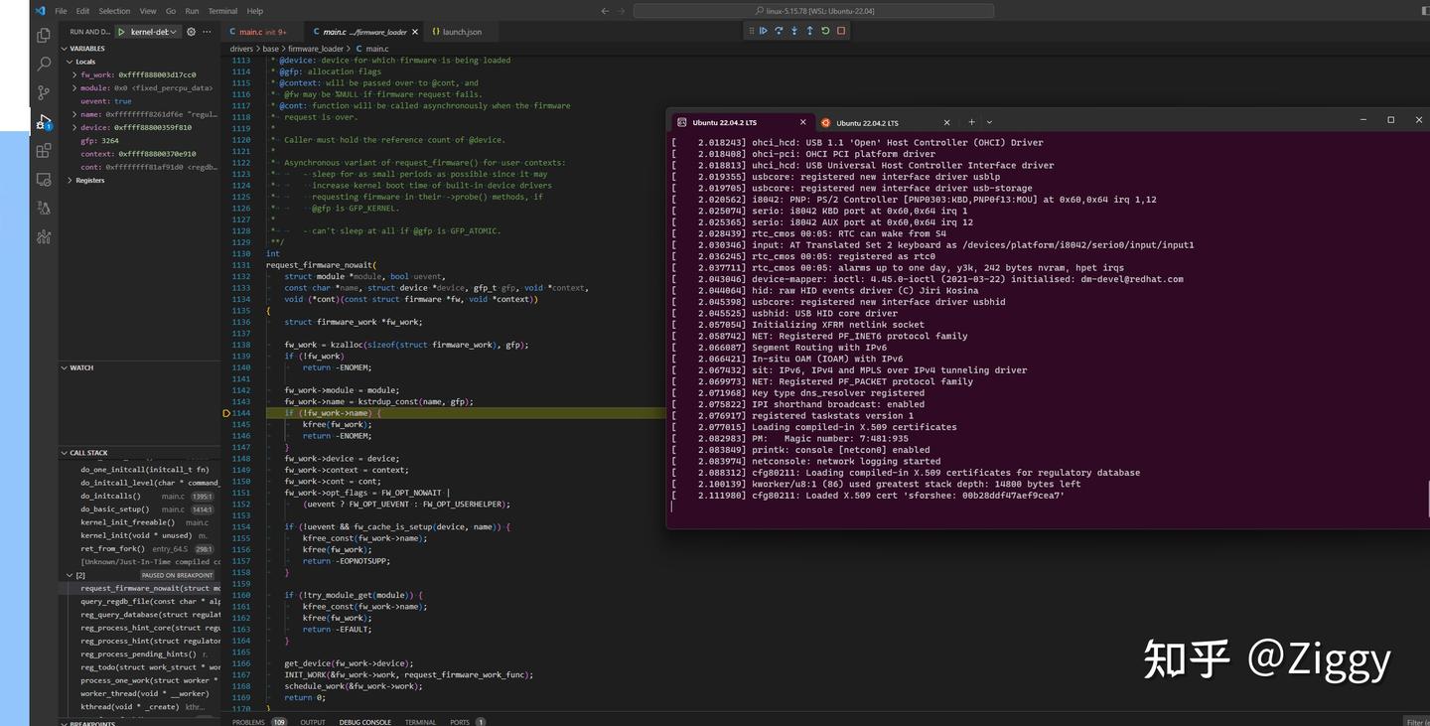The height and width of the screenshot is (726, 1430).
Task: Open more debug actions with the ellipsis
Action: 207,31
